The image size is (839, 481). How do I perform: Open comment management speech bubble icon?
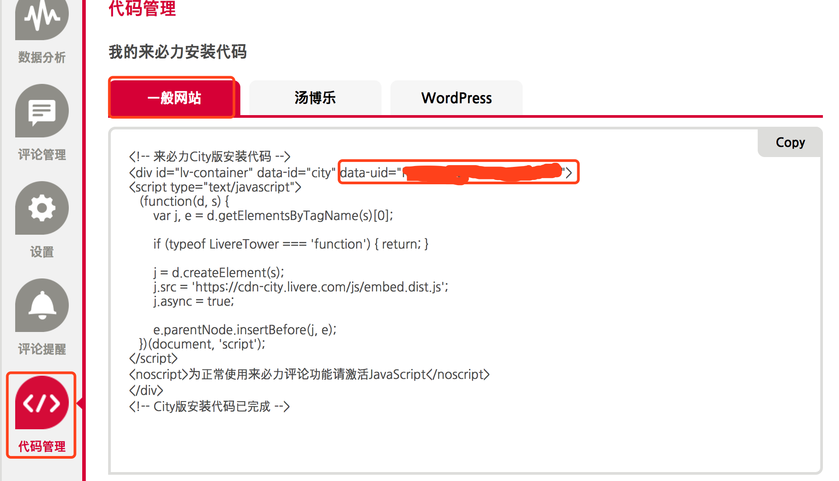[42, 111]
